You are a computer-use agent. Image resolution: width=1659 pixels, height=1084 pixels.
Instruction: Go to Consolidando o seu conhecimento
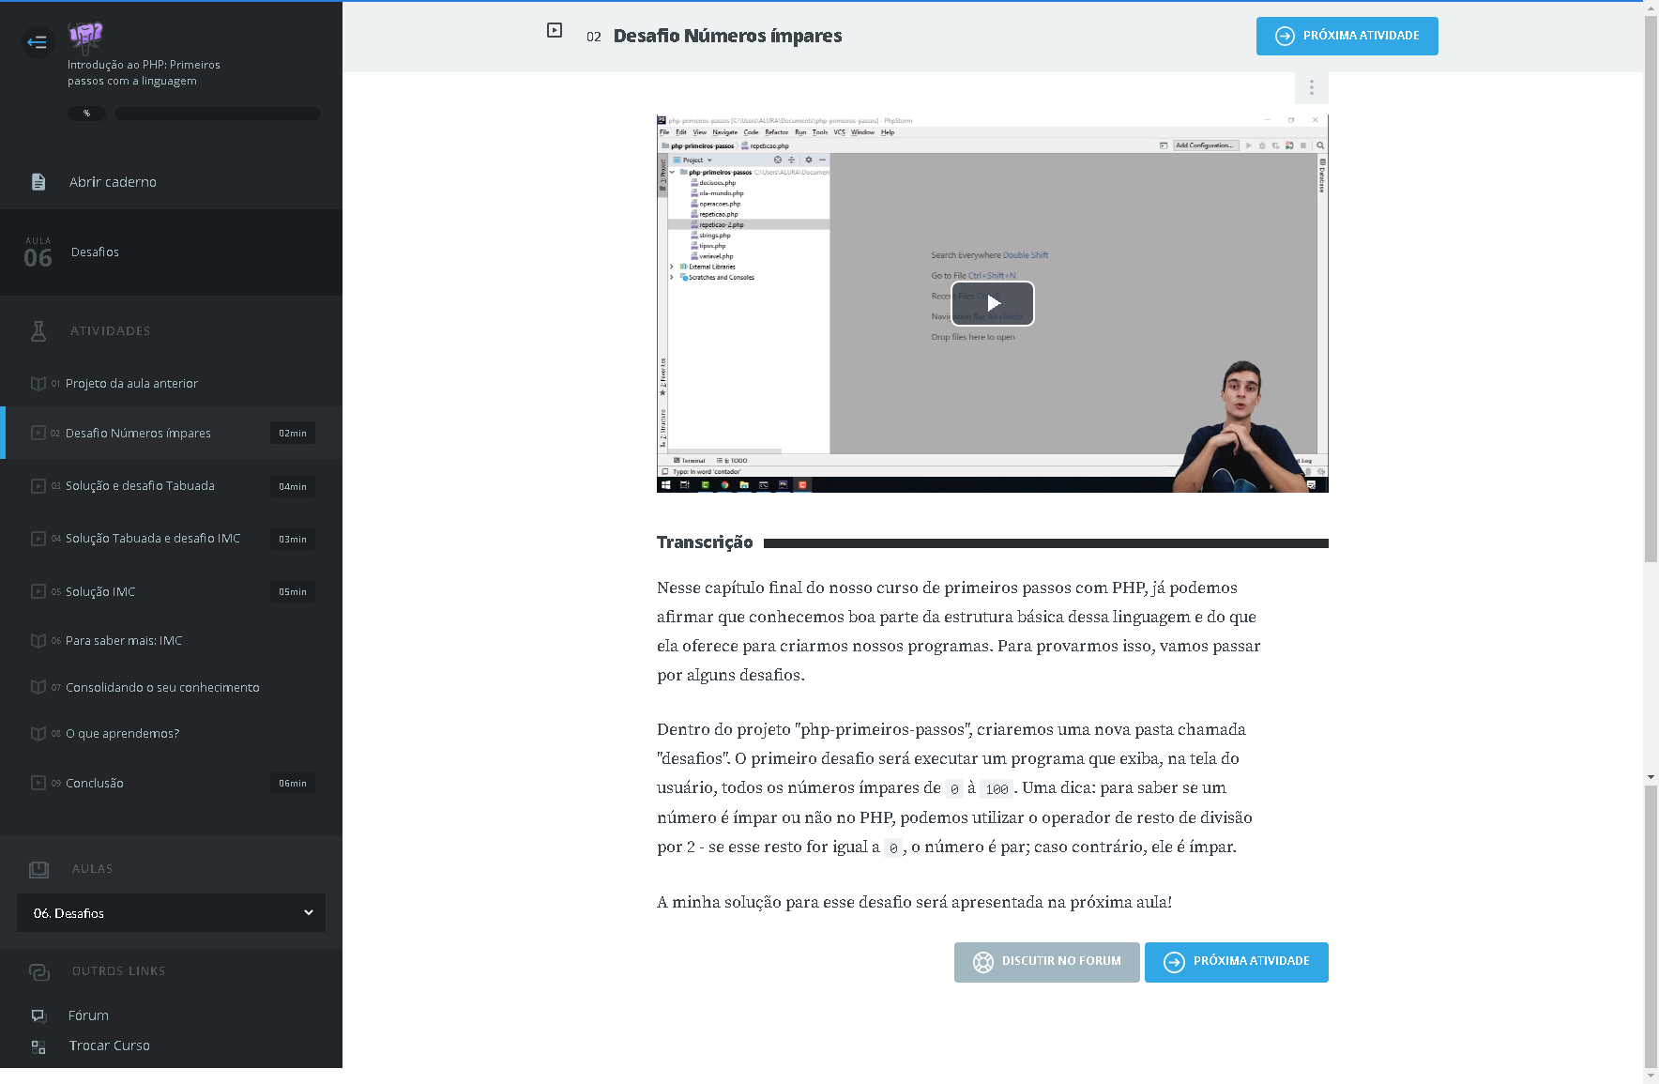[x=162, y=688]
